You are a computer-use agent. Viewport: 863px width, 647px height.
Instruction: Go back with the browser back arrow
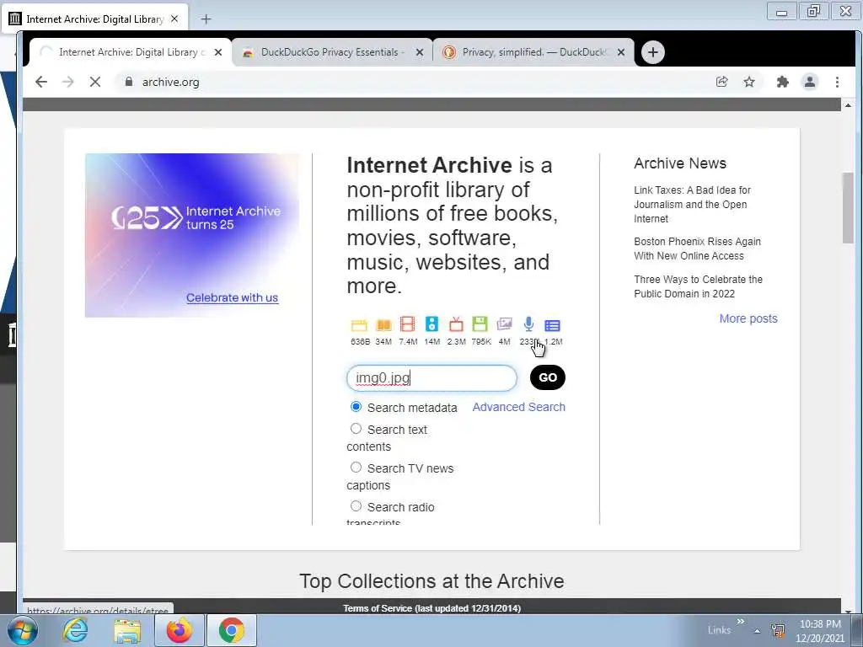(41, 82)
